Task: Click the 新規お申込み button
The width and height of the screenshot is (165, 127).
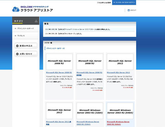Action: pyautogui.click(x=26, y=46)
